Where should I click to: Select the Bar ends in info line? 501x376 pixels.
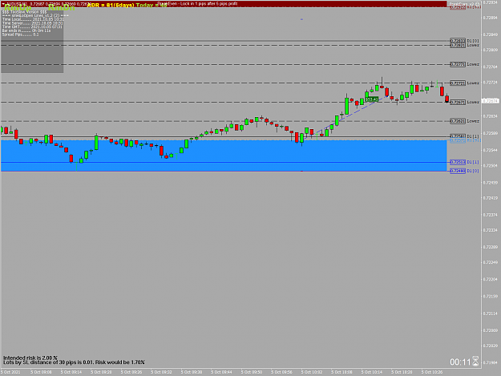click(x=26, y=30)
